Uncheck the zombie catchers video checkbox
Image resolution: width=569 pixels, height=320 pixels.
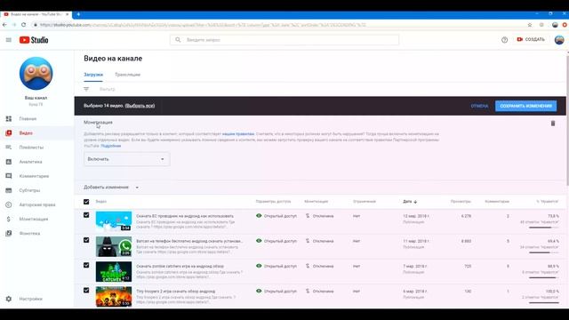click(x=86, y=265)
